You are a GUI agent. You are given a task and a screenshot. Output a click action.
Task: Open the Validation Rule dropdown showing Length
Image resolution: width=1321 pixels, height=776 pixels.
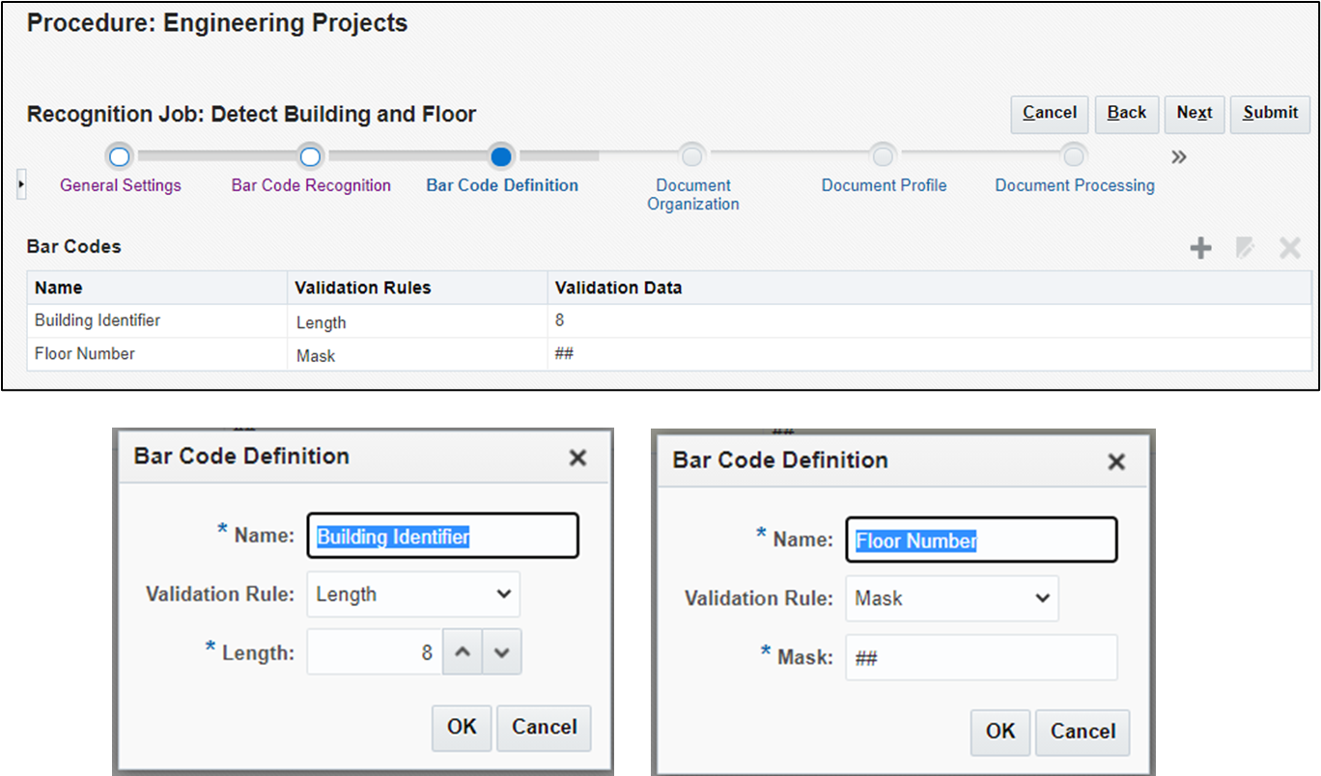coord(413,595)
